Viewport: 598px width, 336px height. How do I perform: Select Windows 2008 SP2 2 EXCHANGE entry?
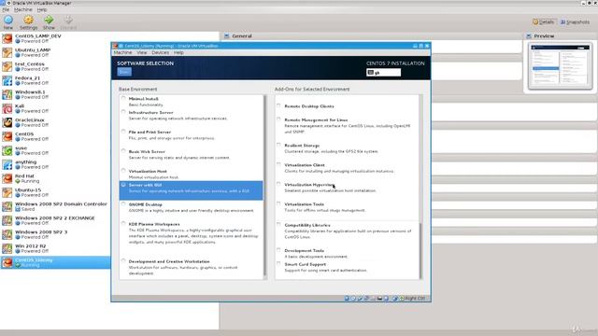click(x=55, y=220)
